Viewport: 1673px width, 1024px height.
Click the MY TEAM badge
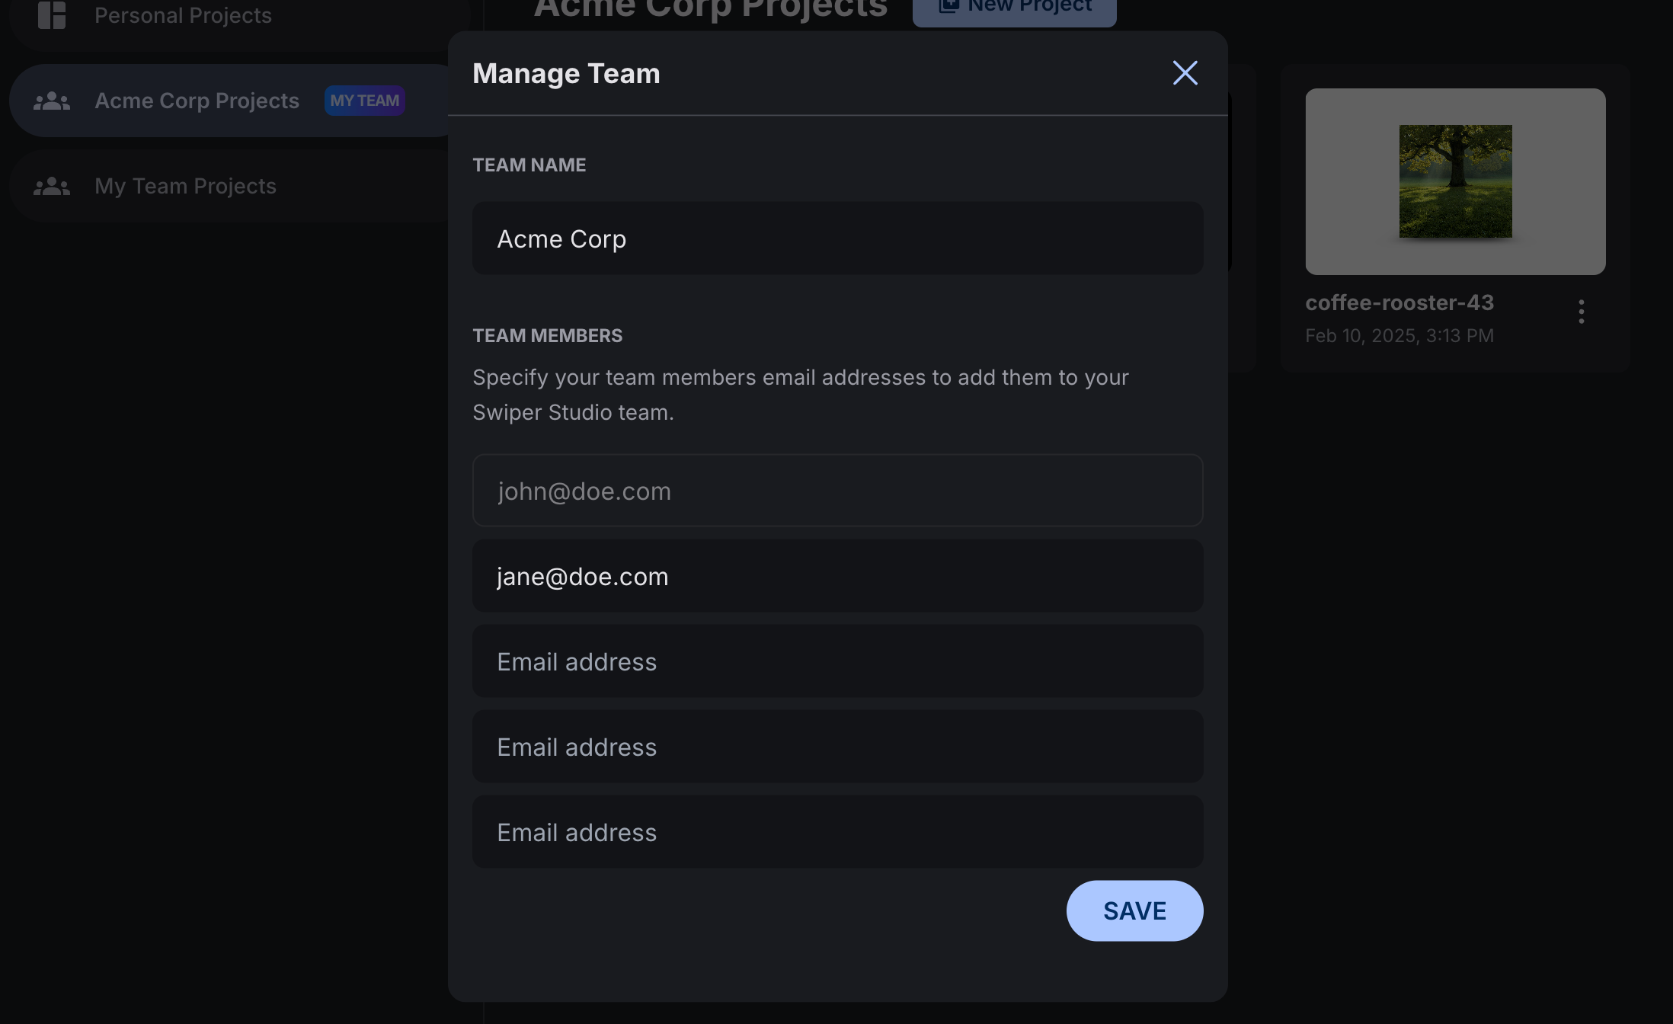364,101
